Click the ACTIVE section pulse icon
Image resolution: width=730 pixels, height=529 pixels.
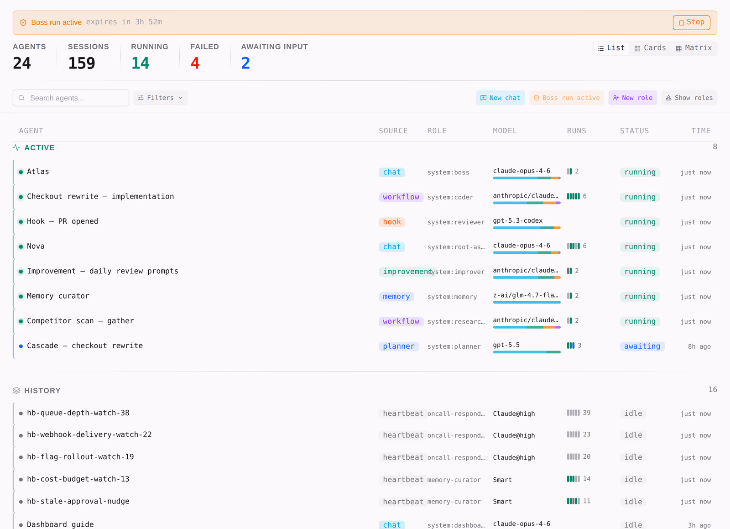[x=16, y=148]
